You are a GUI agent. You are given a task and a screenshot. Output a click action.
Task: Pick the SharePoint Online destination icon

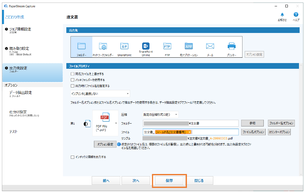pyautogui.click(x=146, y=47)
